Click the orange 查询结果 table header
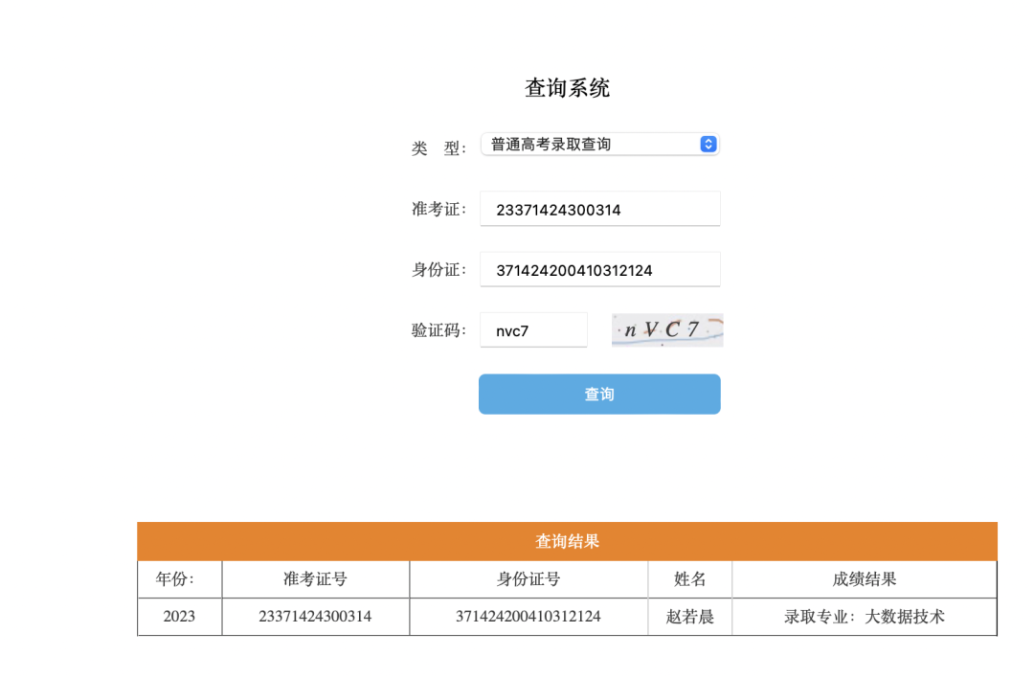The height and width of the screenshot is (678, 1034). 567,541
